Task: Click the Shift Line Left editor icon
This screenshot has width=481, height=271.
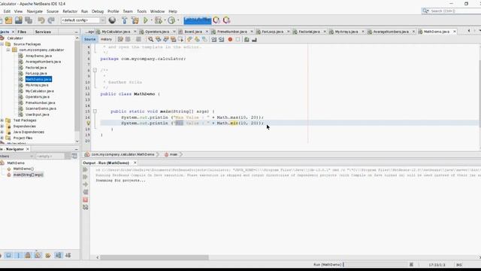Action: (213, 39)
